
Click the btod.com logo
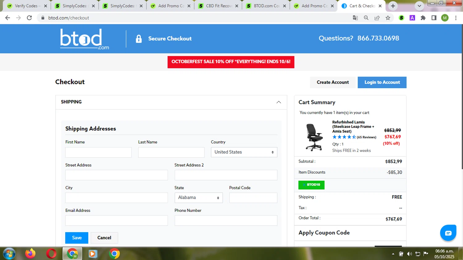point(85,39)
